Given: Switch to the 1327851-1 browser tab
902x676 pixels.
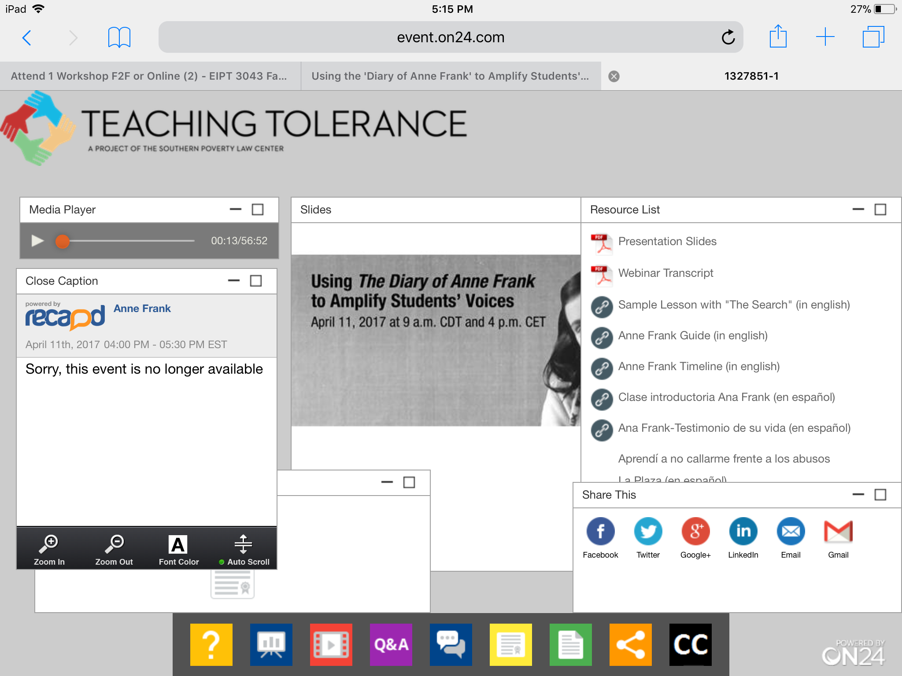Looking at the screenshot, I should pyautogui.click(x=751, y=76).
